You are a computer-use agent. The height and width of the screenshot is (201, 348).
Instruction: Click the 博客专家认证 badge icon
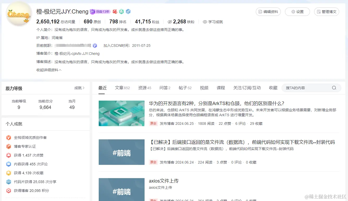tap(9, 146)
